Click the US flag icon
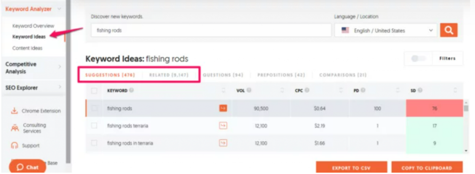This screenshot has width=475, height=174. click(345, 30)
